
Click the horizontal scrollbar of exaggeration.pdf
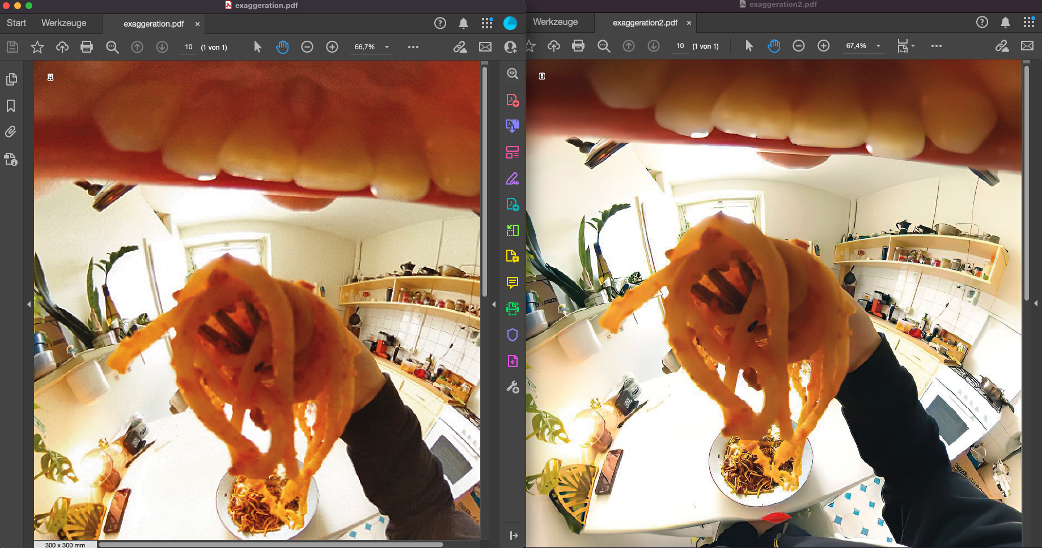tap(271, 545)
